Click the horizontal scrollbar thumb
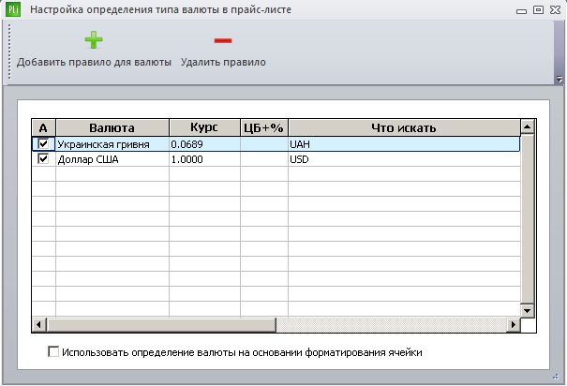The image size is (567, 386). 161,324
